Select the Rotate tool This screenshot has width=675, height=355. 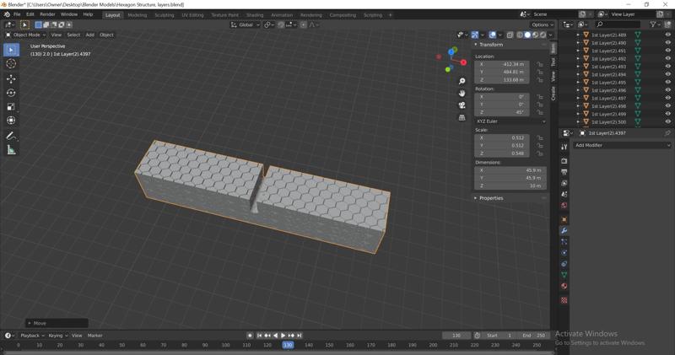(x=11, y=93)
